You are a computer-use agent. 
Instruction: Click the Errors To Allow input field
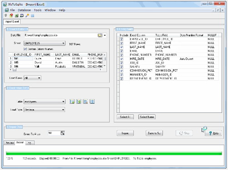pyautogui.click(x=54, y=133)
